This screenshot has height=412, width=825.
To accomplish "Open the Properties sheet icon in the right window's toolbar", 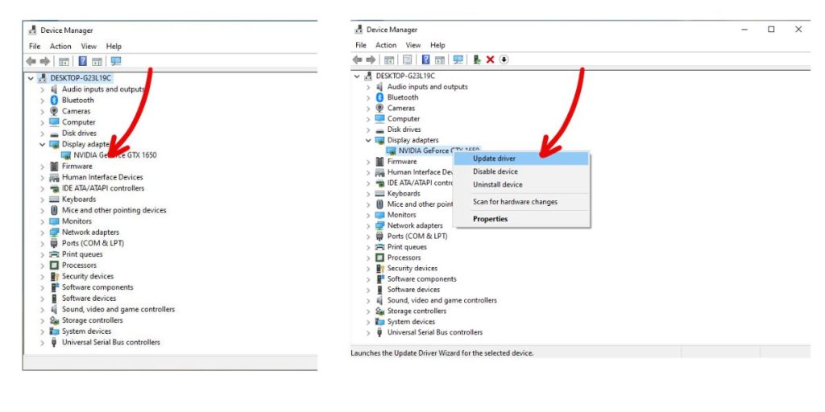I will [407, 60].
